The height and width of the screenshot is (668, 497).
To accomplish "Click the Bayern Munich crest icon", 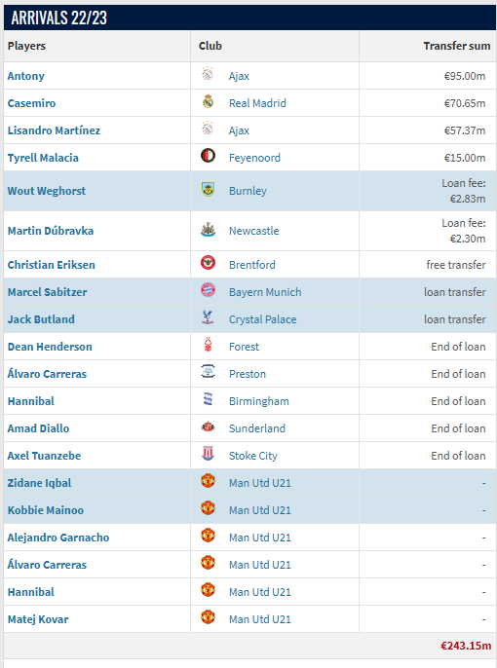I will [x=208, y=290].
